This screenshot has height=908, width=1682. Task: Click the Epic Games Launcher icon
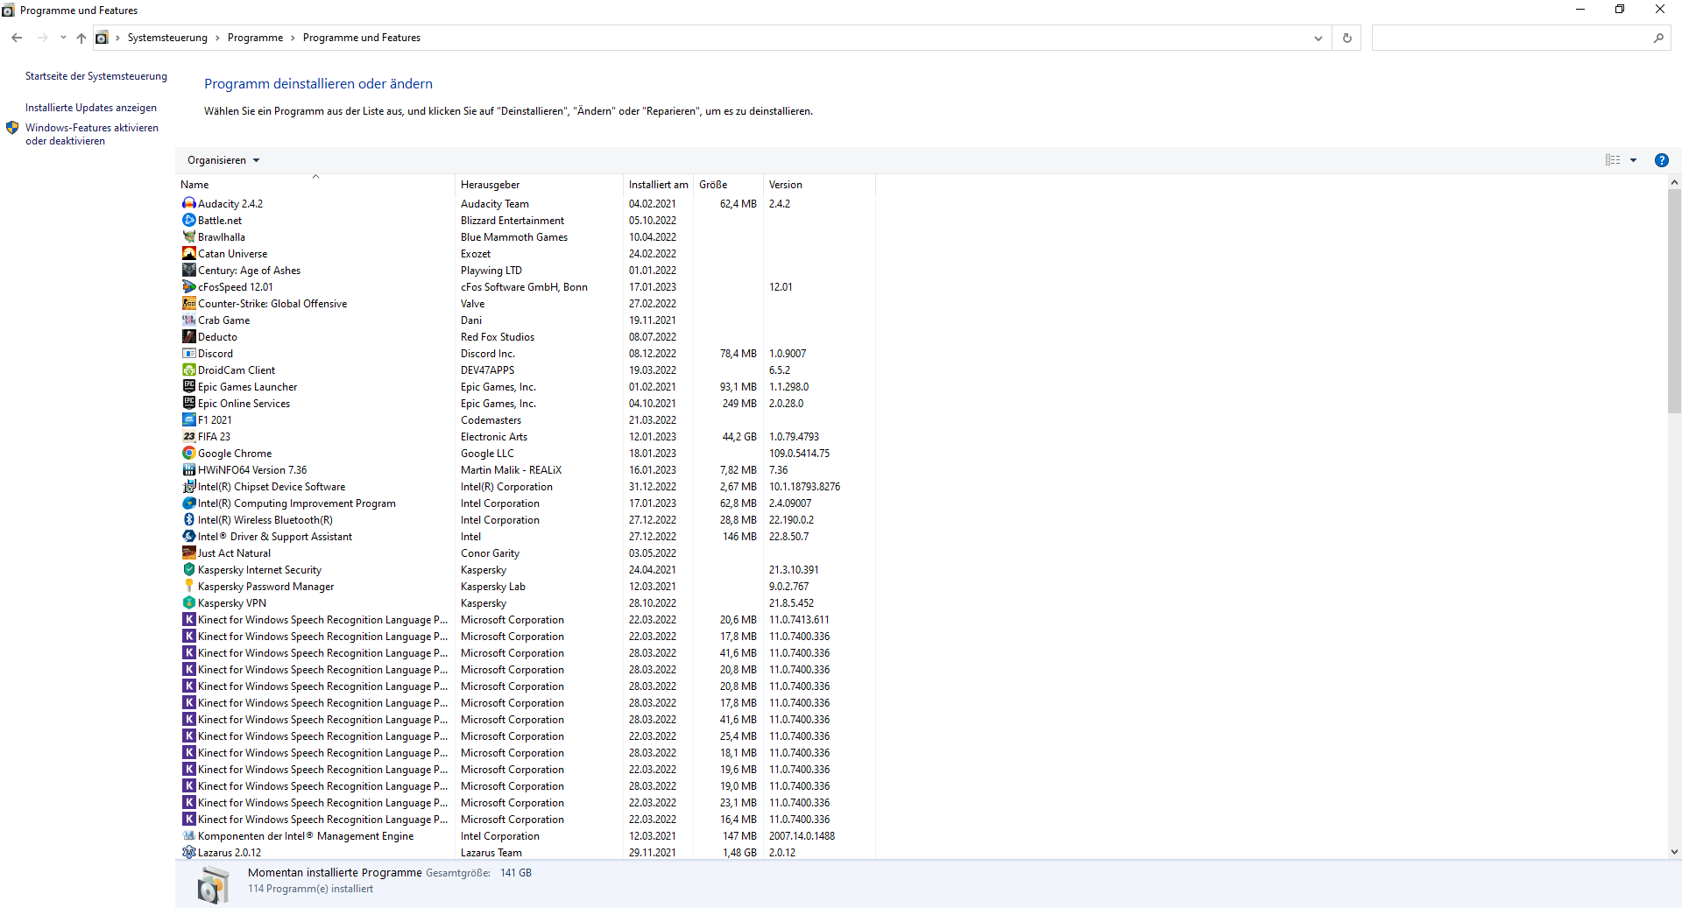coord(188,387)
